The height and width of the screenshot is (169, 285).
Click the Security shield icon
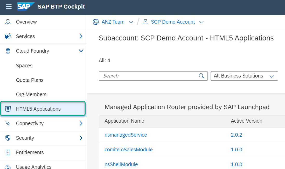(x=8, y=138)
